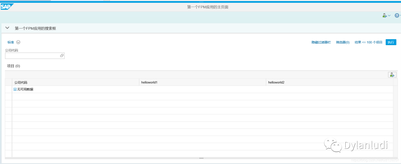Select the helloworld2 column header
Viewport: 401px width, 164px height.
click(329, 83)
